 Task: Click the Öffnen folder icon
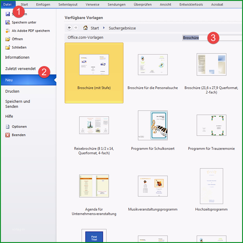click(8, 39)
